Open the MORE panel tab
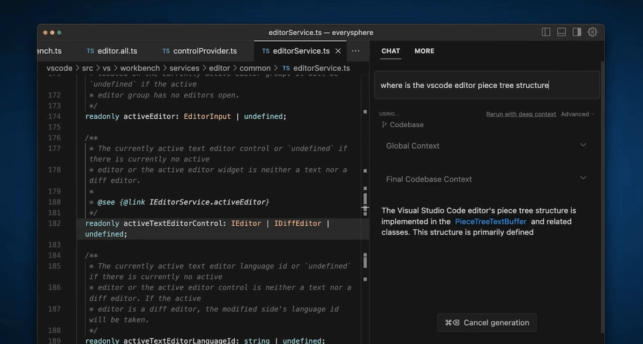643x344 pixels. (x=424, y=51)
